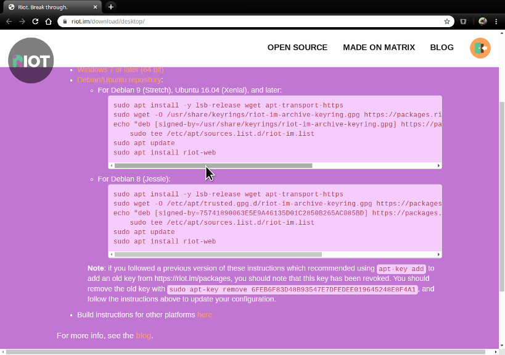Go to the browser home page

point(49,21)
